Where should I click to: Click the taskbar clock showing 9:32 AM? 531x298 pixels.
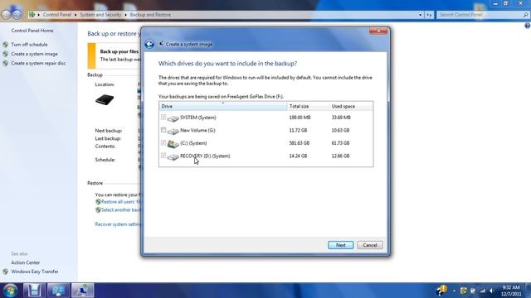(x=511, y=291)
